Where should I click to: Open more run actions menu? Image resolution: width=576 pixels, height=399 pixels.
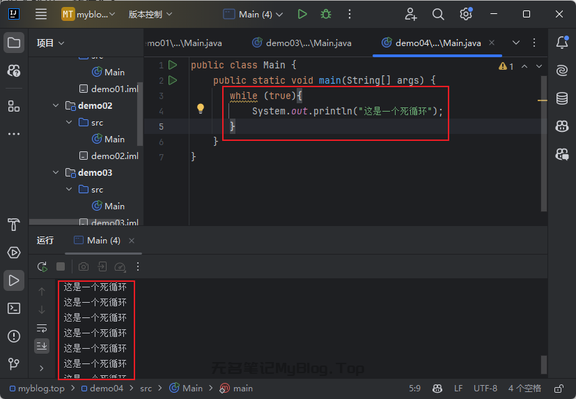click(350, 15)
